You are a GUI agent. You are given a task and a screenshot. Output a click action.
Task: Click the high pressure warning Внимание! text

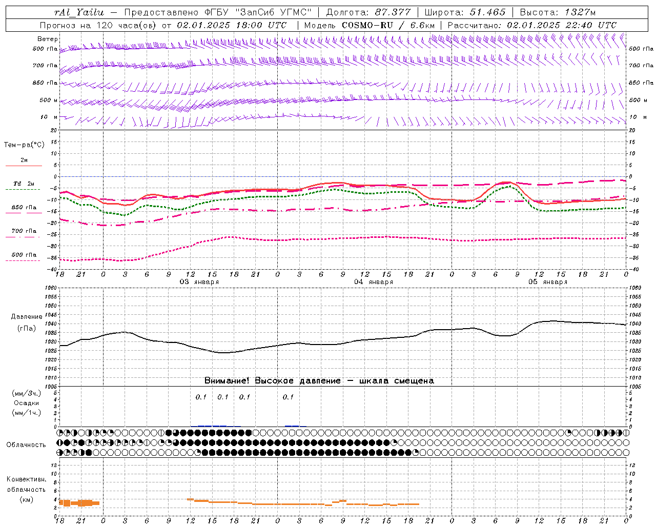(319, 381)
